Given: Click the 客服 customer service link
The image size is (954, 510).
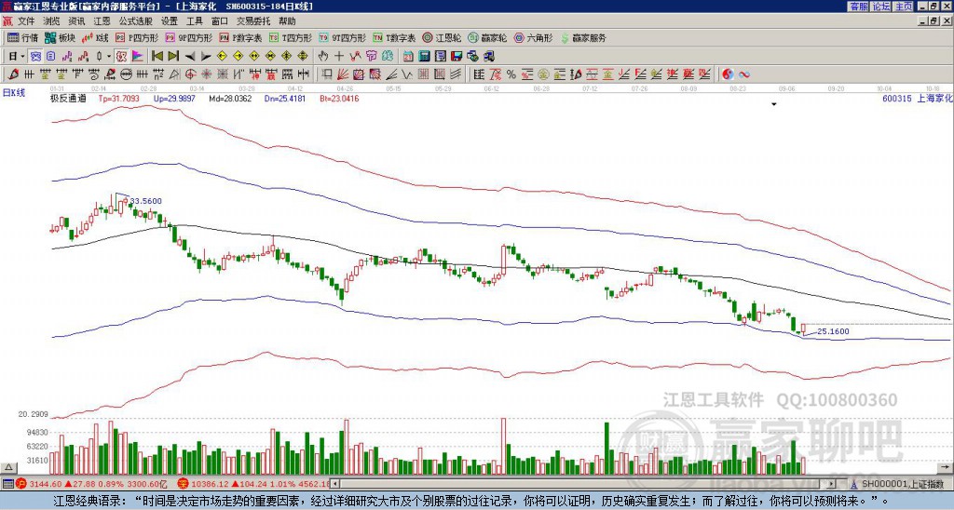Looking at the screenshot, I should 859,7.
